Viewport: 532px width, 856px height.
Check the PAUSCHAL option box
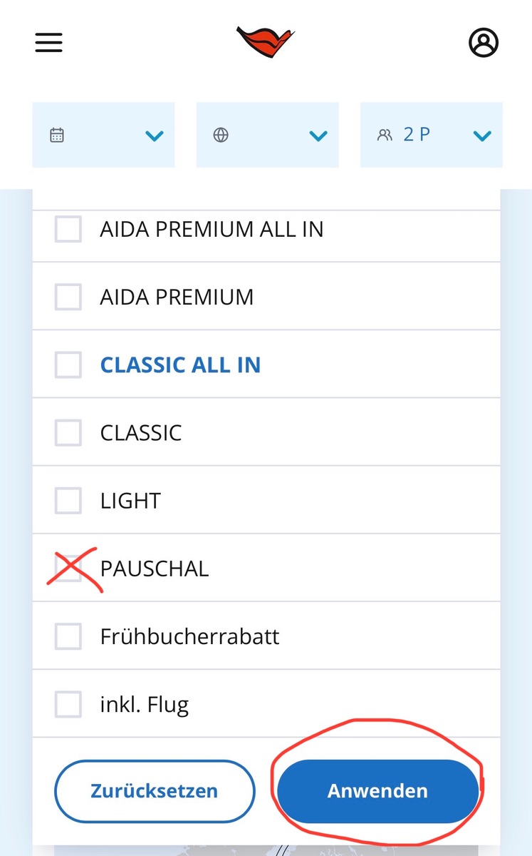68,569
